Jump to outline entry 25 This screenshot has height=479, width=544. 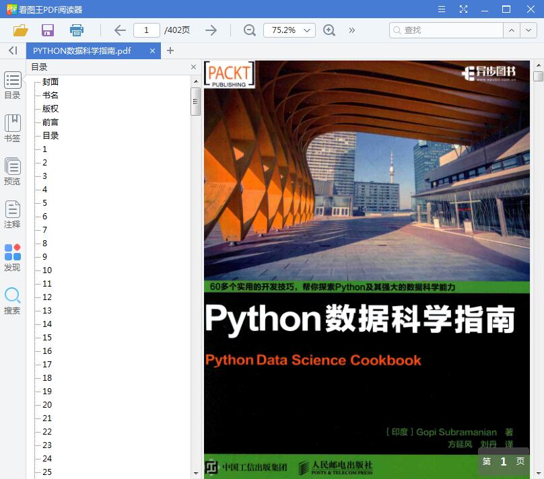pyautogui.click(x=47, y=472)
